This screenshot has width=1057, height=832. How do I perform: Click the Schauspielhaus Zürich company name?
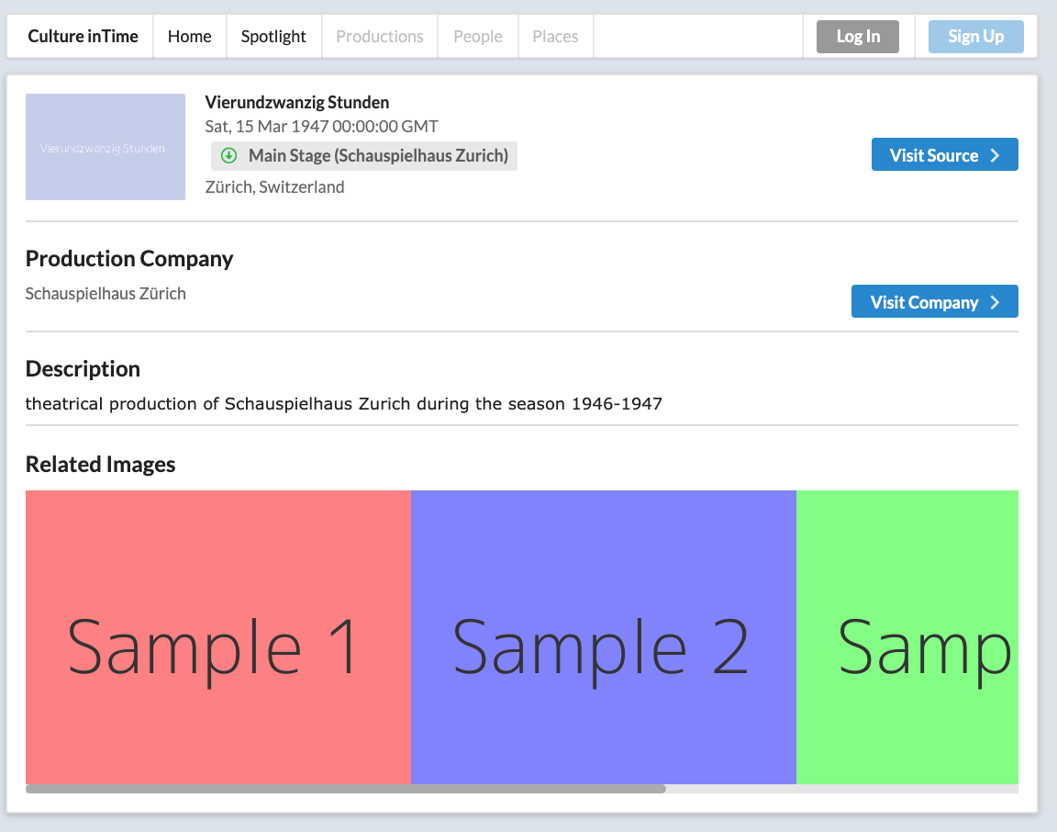tap(106, 294)
